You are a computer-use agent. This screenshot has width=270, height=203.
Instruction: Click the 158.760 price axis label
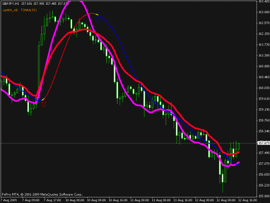264,120
